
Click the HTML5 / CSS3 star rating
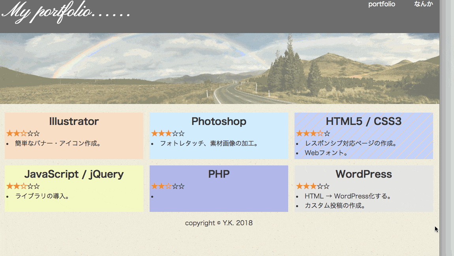[313, 134]
